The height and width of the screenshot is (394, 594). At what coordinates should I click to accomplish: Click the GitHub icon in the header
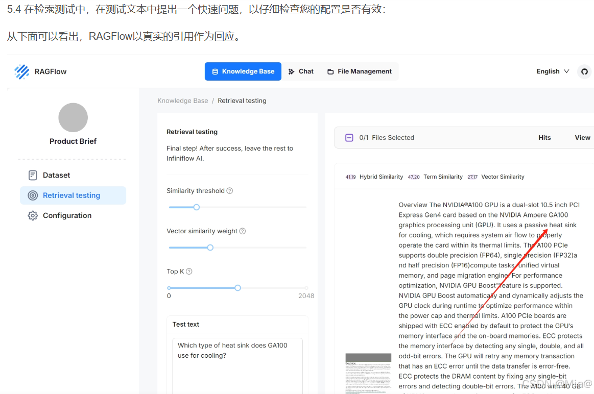(x=584, y=71)
